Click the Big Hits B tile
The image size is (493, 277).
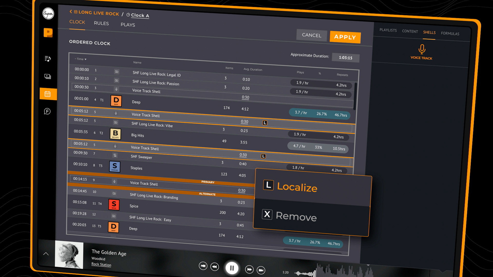(x=115, y=134)
